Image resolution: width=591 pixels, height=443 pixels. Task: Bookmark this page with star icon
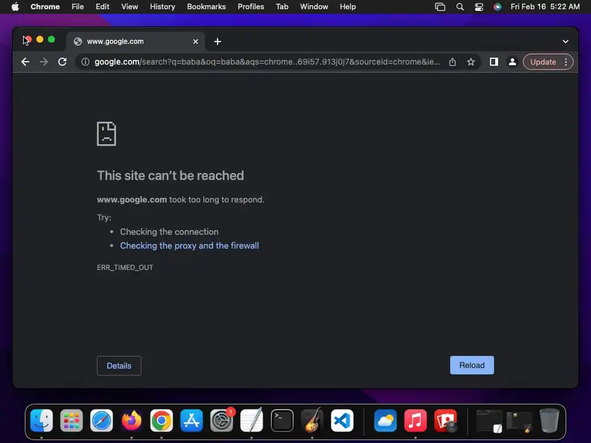471,62
